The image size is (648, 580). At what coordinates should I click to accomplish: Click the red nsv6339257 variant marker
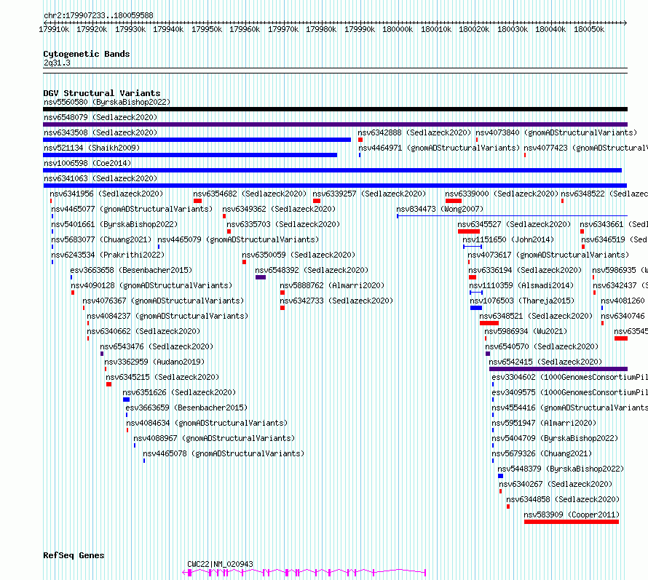click(317, 201)
